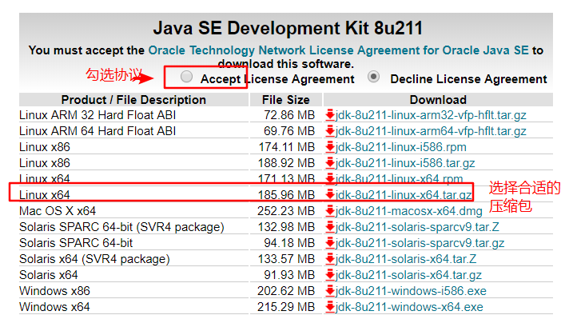Download jdk-8u211-solaris-sparcv9.tar.gz
The width and height of the screenshot is (569, 323).
click(420, 243)
